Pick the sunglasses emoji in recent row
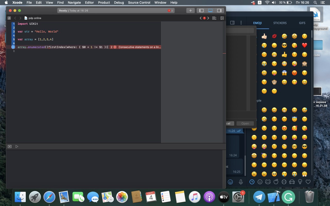 pos(284,45)
